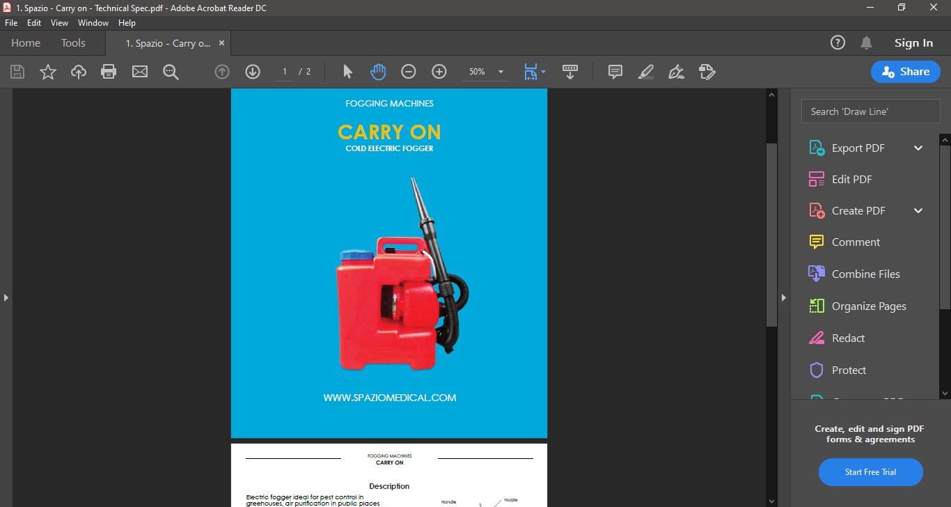
Task: Expand the Create PDF chevron
Action: click(x=918, y=210)
